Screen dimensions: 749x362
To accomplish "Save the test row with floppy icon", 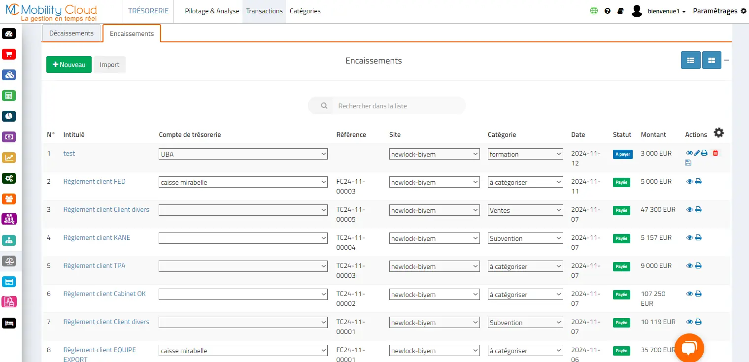I will pos(688,163).
